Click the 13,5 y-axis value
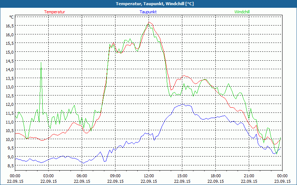This screenshot has height=185, width=297. [x=10, y=78]
